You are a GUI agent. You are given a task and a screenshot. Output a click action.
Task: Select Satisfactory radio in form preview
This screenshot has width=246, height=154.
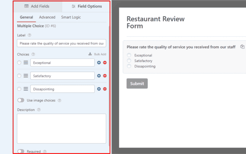tap(129, 61)
